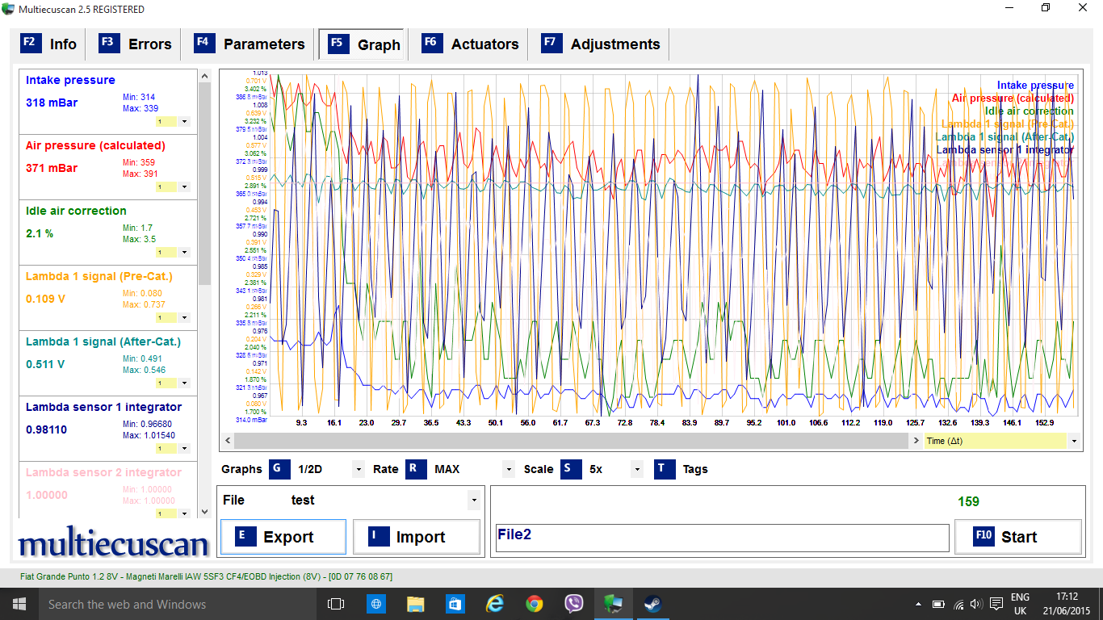Open Idle air correction graph number dropdown

pos(185,253)
